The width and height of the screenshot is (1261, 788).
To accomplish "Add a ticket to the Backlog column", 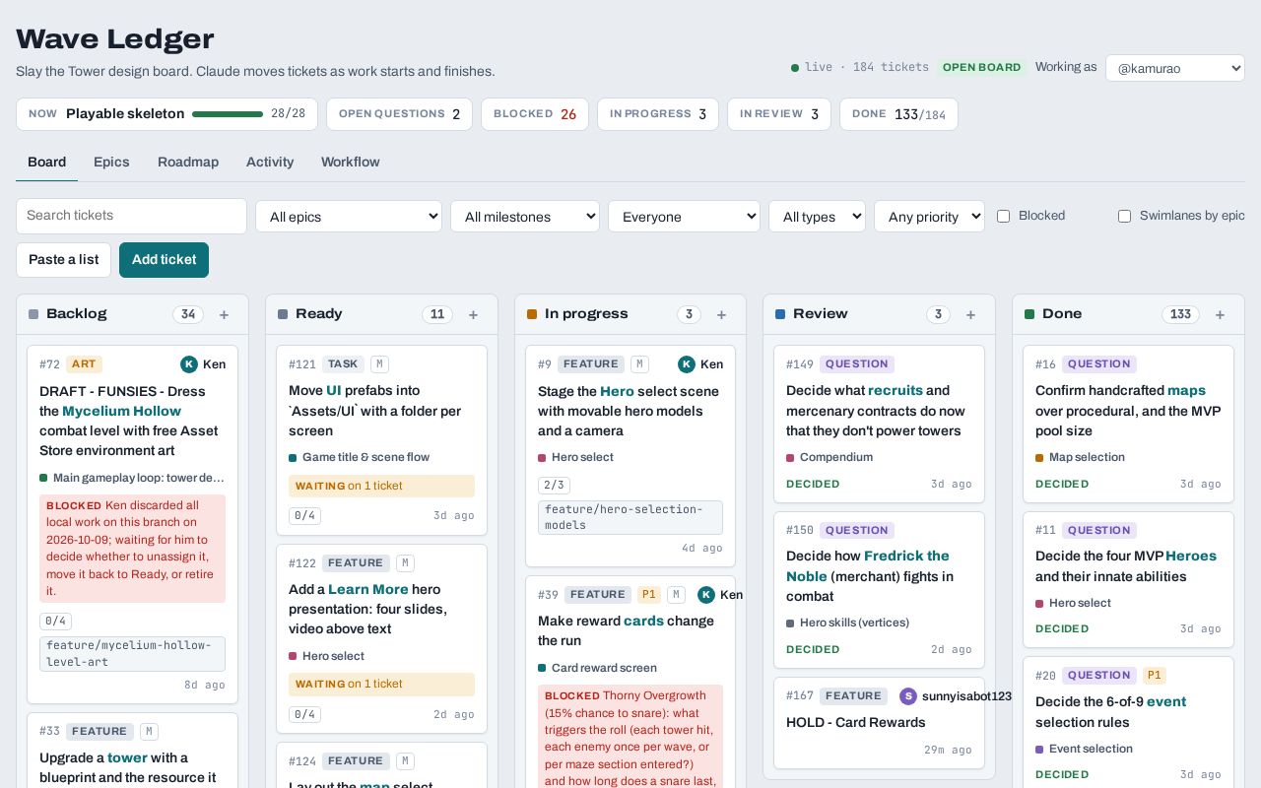I will [x=225, y=315].
